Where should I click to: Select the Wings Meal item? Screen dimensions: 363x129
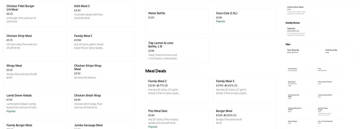[x=35, y=74]
